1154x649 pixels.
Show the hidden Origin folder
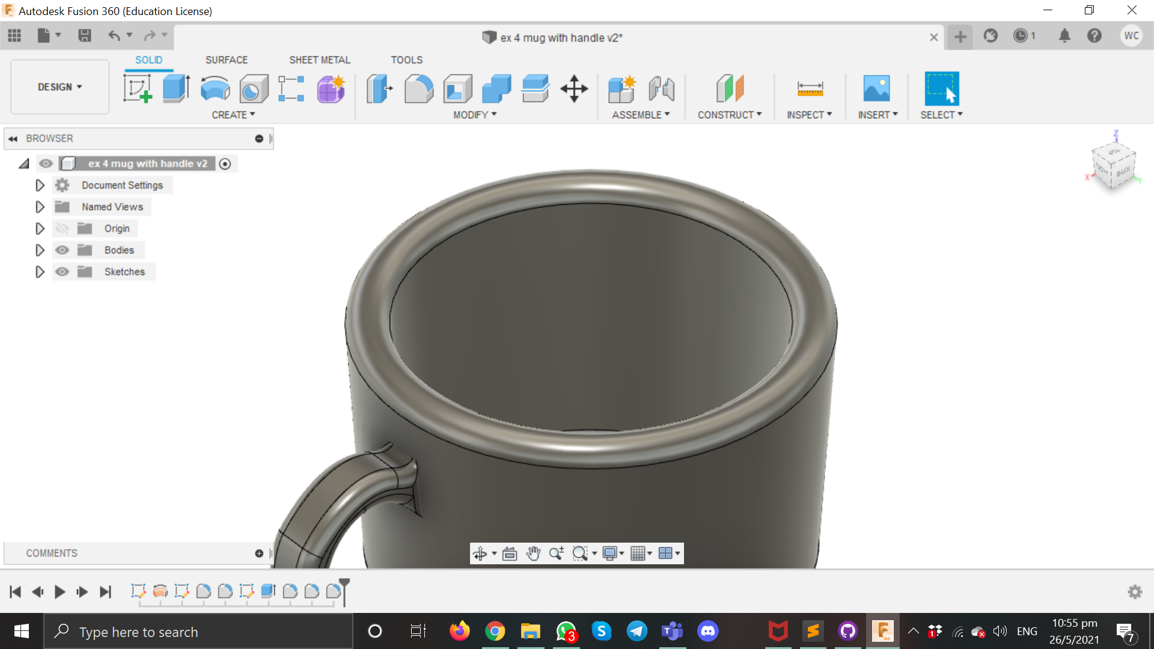coord(62,228)
